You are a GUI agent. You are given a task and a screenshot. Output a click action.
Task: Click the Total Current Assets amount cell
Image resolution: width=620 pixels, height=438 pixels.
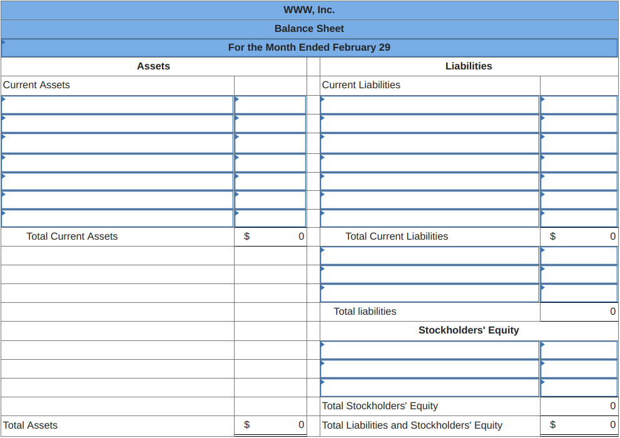(270, 236)
